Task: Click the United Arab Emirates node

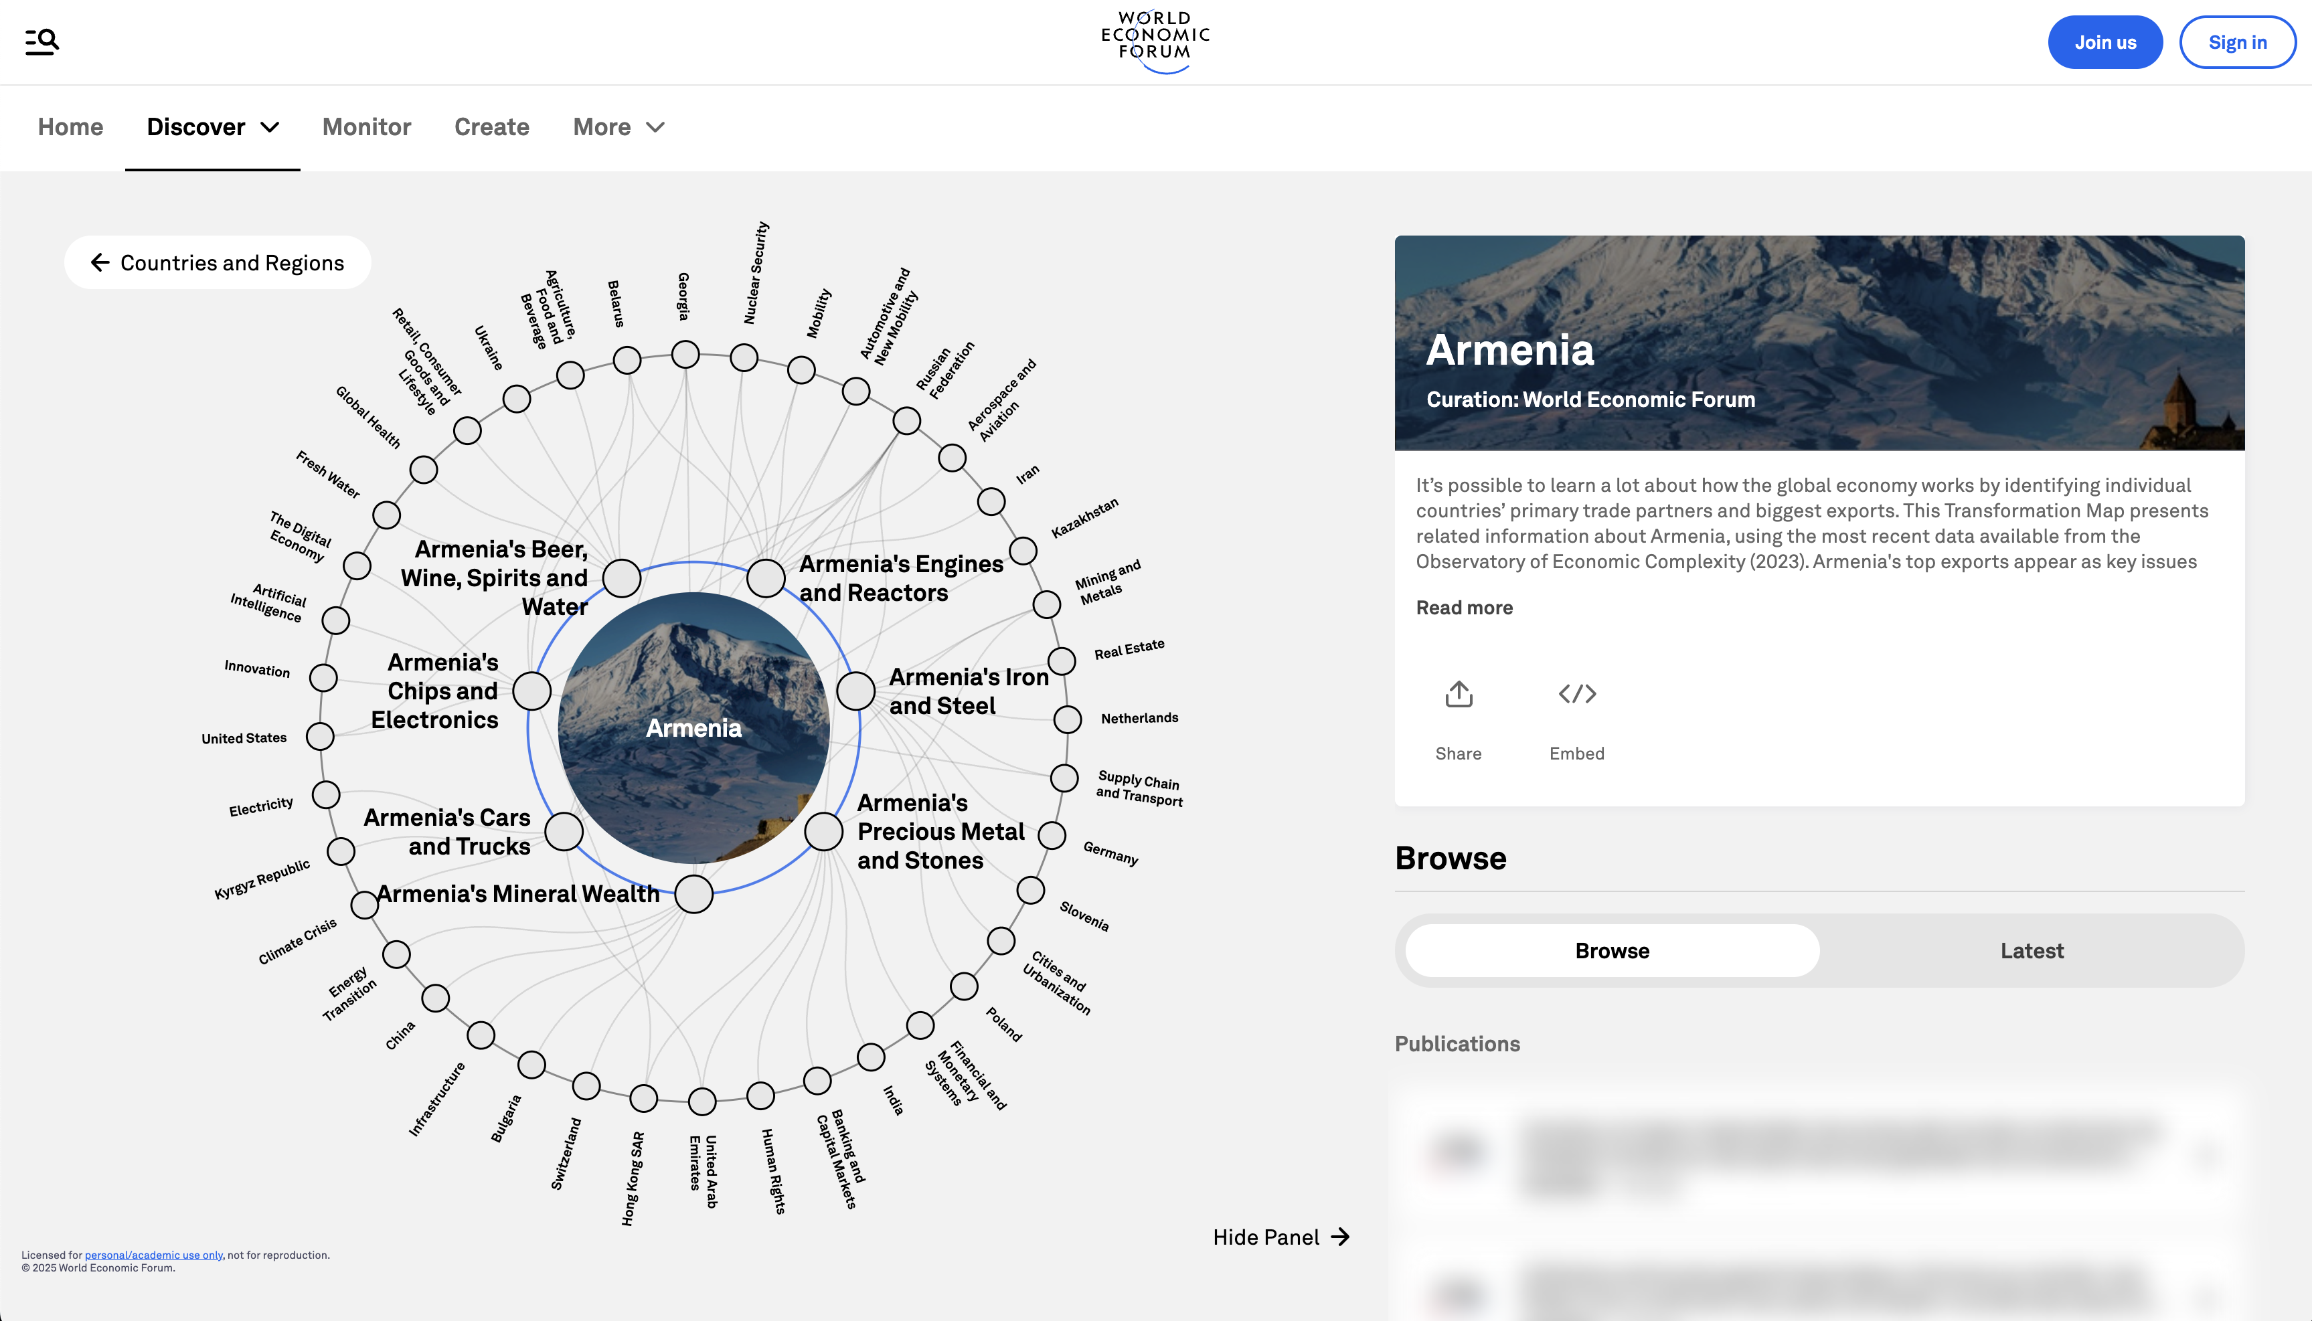Action: point(702,1102)
